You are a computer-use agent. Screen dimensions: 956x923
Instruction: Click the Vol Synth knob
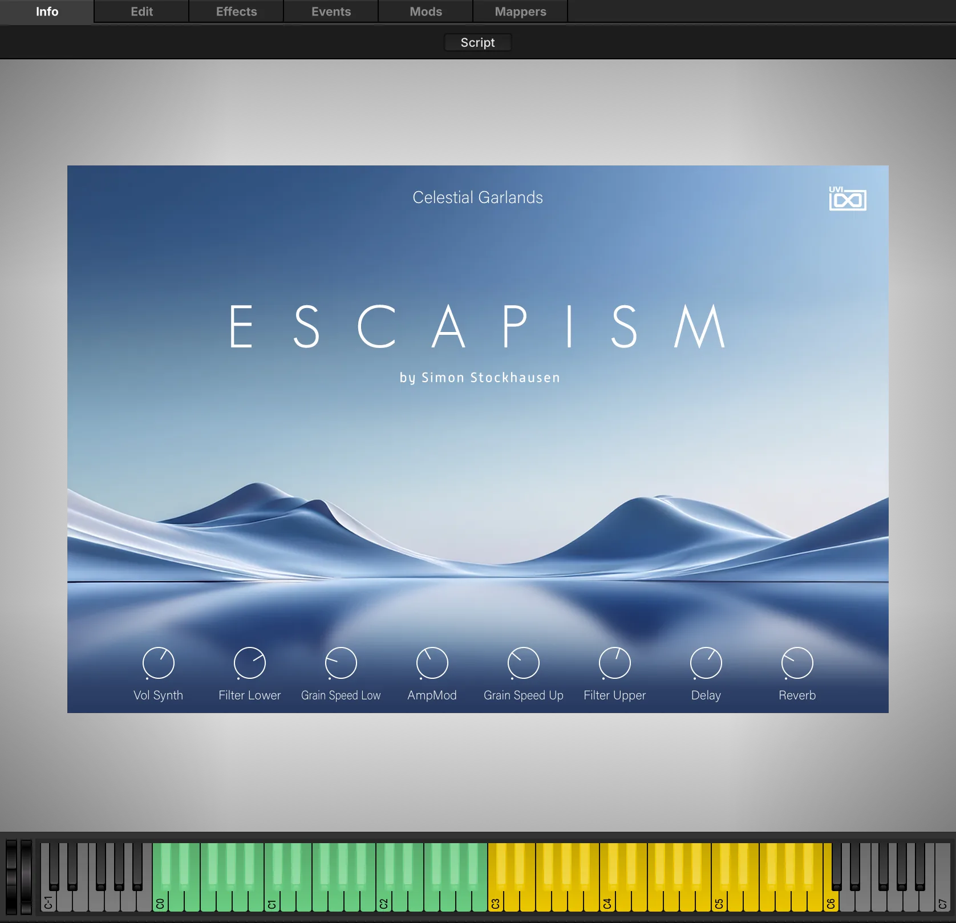click(158, 663)
